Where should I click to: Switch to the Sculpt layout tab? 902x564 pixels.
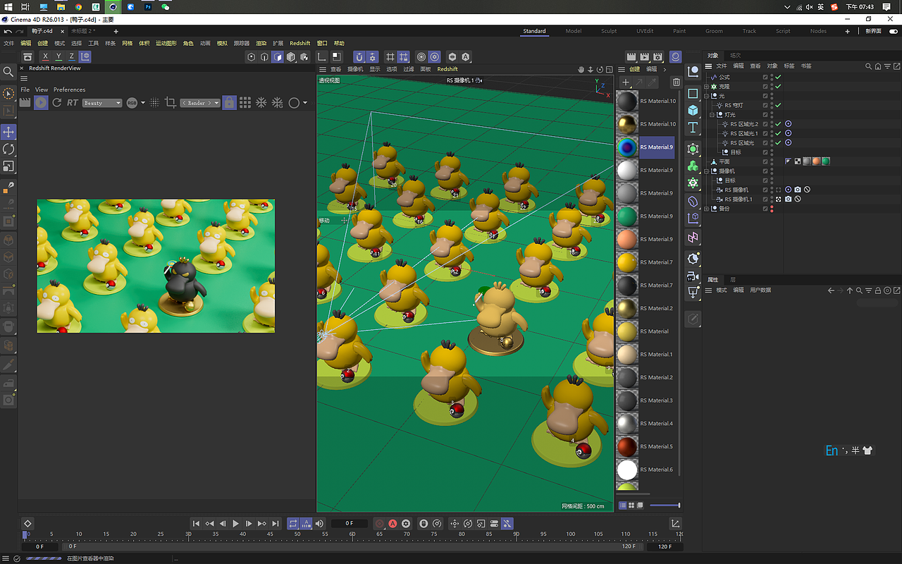coord(609,31)
